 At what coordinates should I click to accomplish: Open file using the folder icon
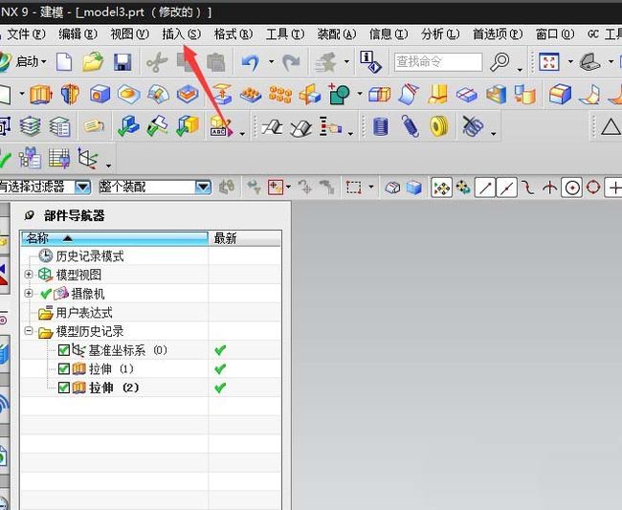coord(93,62)
